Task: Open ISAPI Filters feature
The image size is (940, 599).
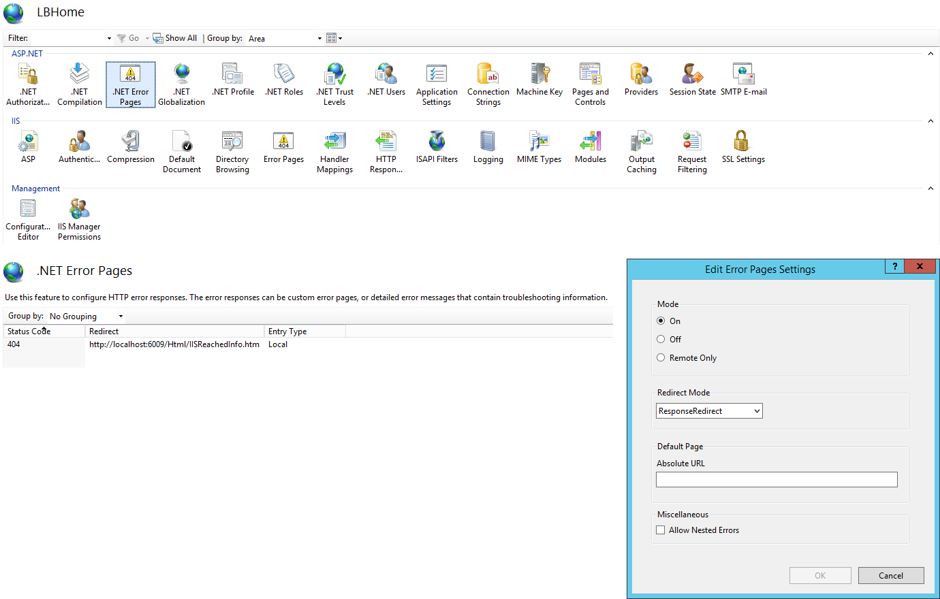Action: [437, 148]
